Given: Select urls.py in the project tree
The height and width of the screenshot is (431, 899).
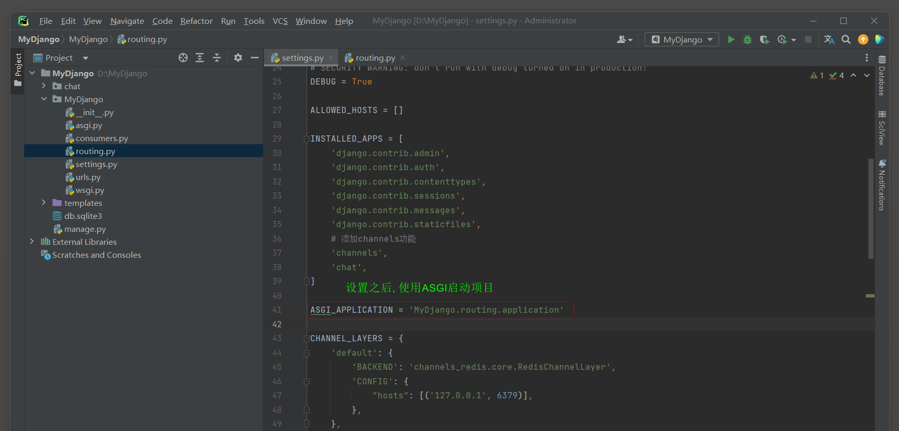Looking at the screenshot, I should tap(88, 177).
